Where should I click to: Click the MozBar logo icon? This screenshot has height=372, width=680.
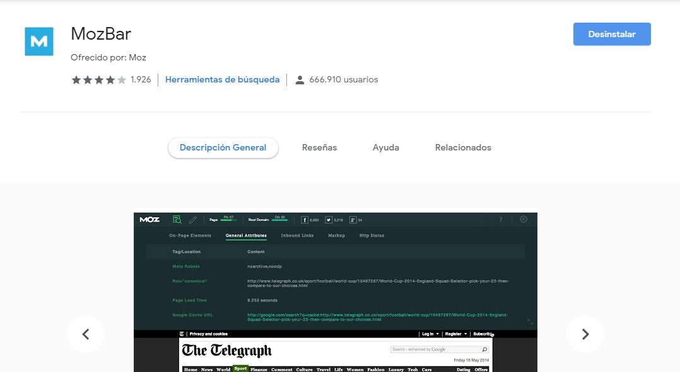[x=39, y=42]
